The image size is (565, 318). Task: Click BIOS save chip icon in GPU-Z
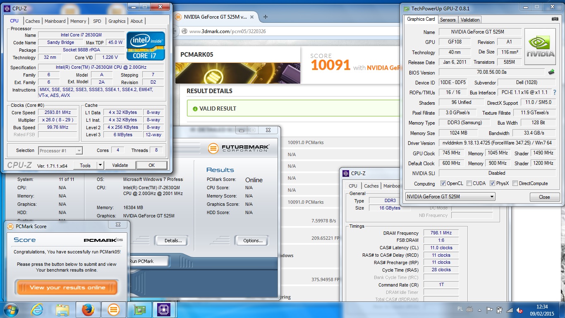pos(551,72)
